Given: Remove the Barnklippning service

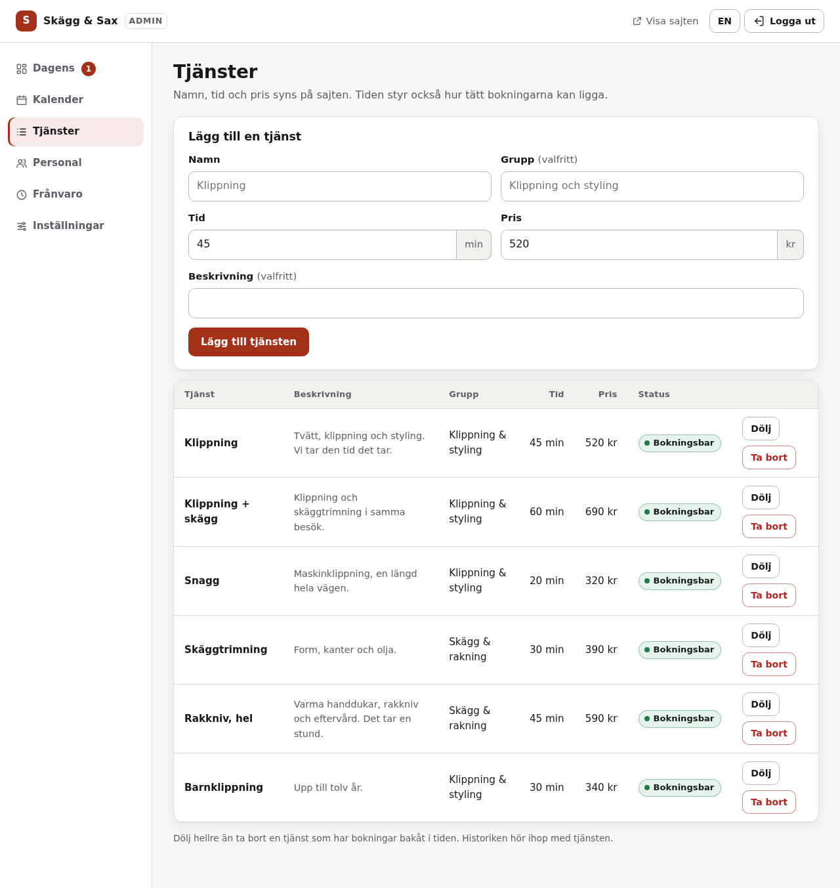Looking at the screenshot, I should tap(769, 802).
